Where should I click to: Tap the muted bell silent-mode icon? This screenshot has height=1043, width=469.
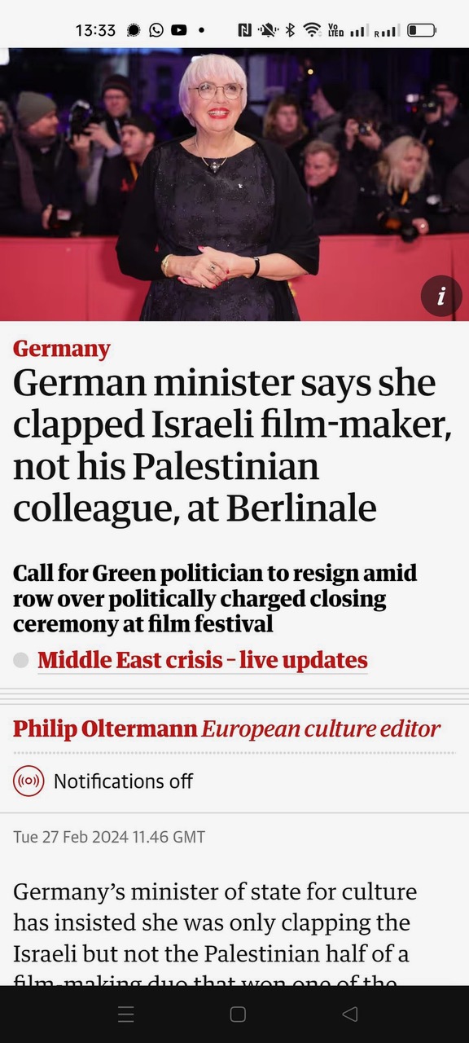268,30
